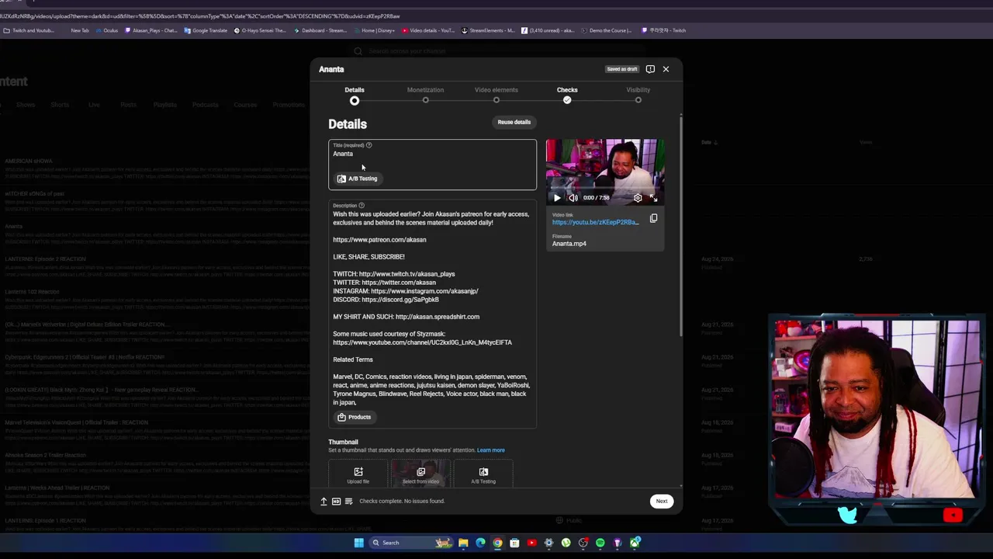Click the Learn more thumbnail link
Screen dimensions: 993x559
pos(491,450)
